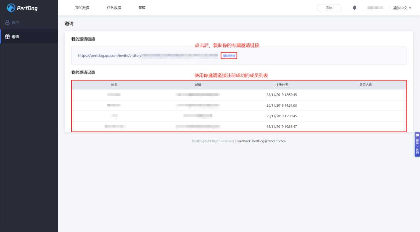The height and width of the screenshot is (232, 420).
Task: Click the gift icon beside 邀请
Action: 7,37
